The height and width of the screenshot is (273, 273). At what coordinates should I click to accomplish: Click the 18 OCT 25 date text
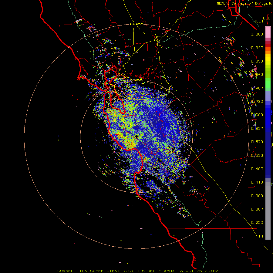190,271
